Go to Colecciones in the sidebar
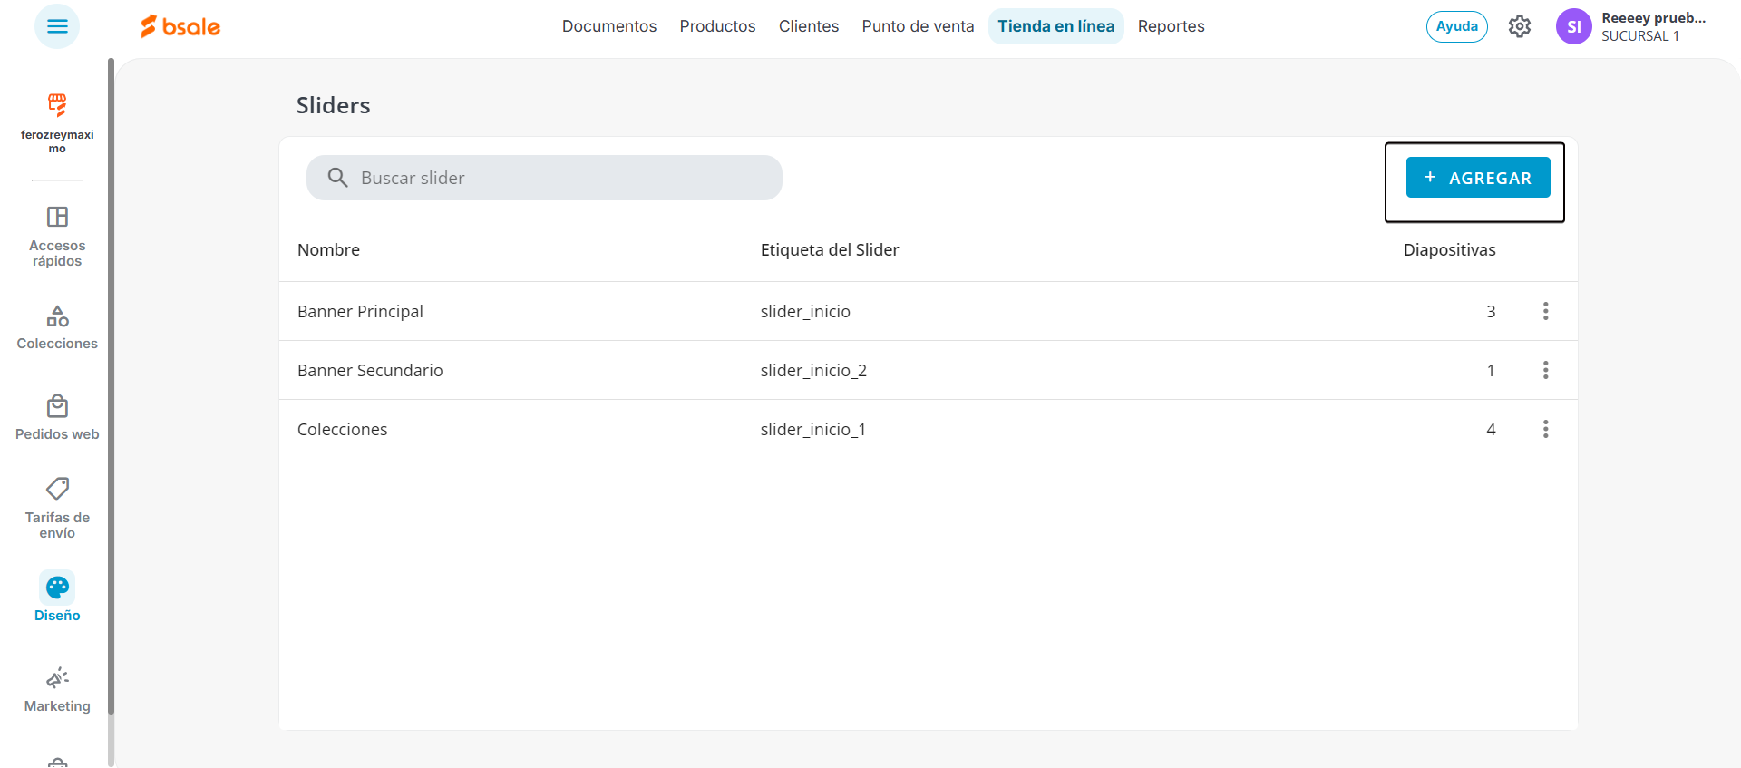 coord(57,327)
